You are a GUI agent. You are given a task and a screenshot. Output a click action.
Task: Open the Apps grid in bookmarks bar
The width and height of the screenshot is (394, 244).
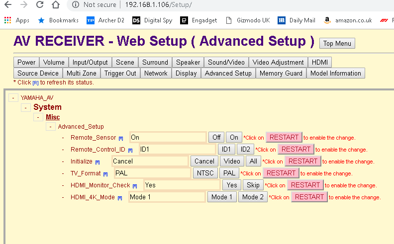click(8, 20)
